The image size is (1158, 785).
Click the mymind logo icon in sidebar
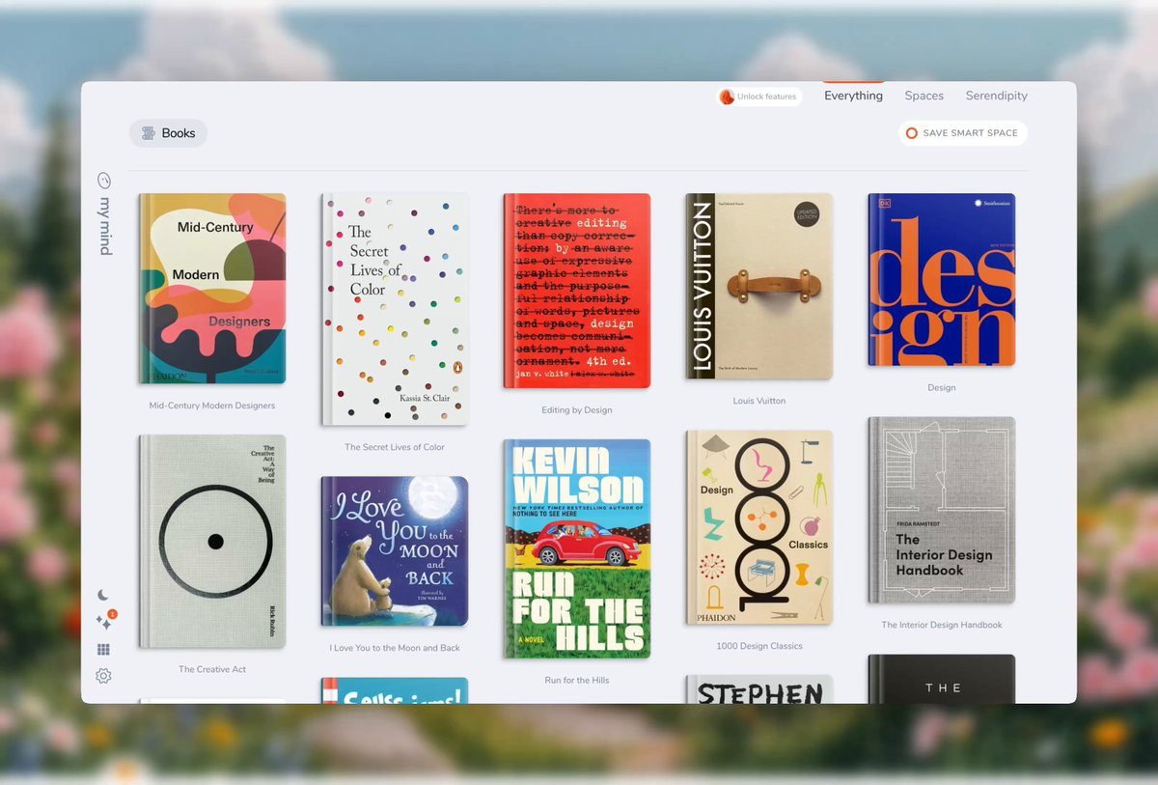(x=104, y=181)
